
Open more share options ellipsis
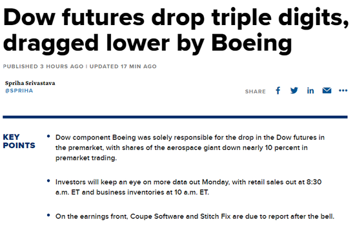343,91
